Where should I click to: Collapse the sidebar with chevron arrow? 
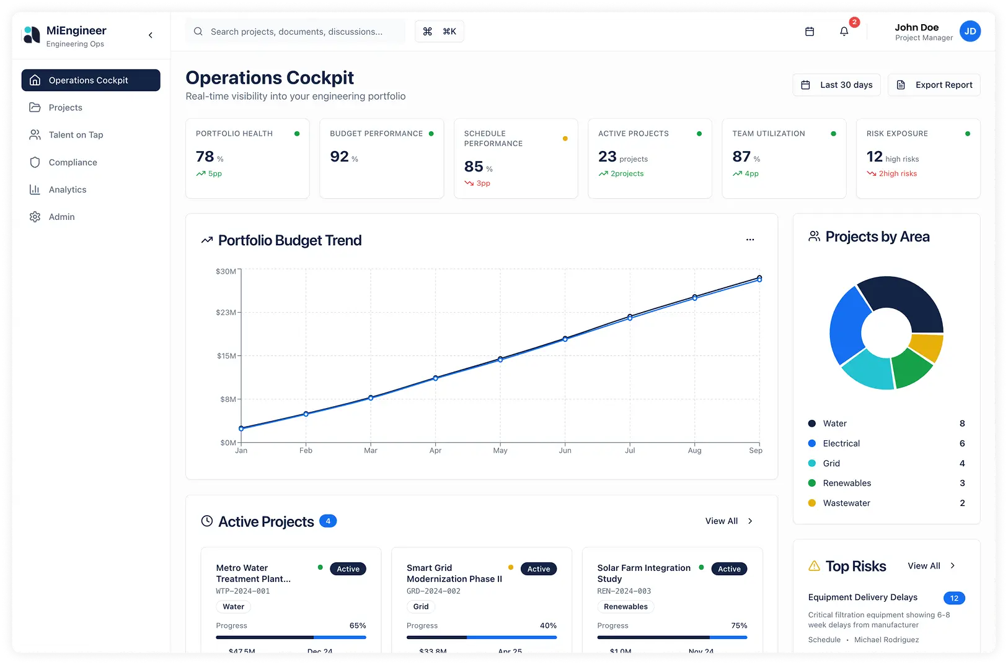click(x=151, y=35)
